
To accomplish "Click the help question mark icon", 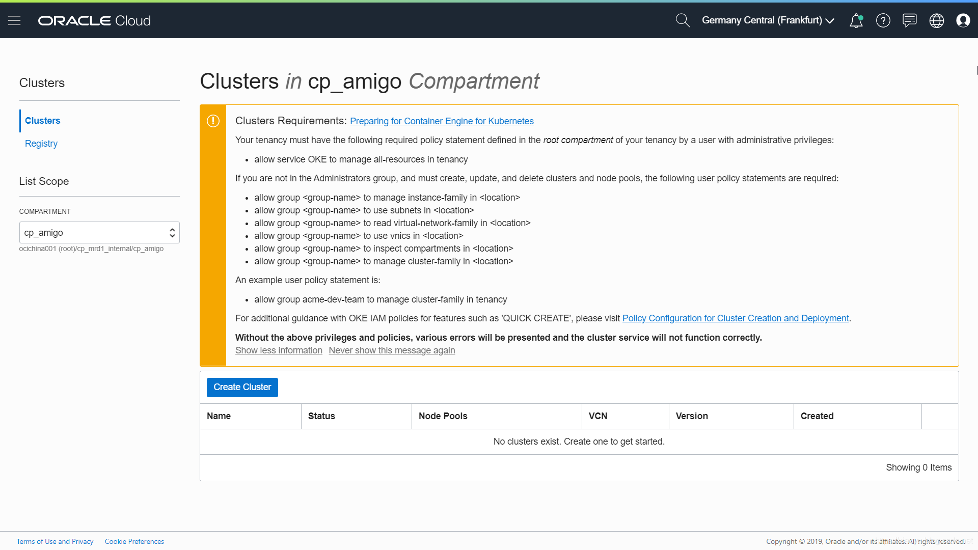I will [x=883, y=20].
